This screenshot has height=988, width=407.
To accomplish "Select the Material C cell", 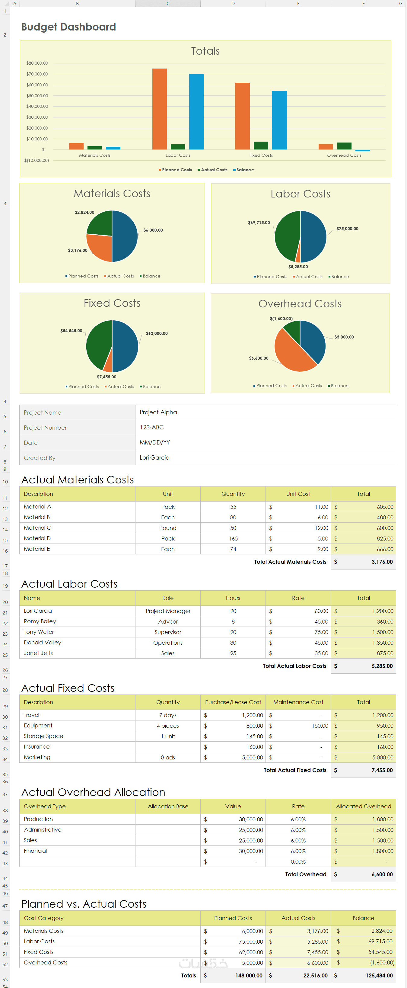I will pos(78,528).
